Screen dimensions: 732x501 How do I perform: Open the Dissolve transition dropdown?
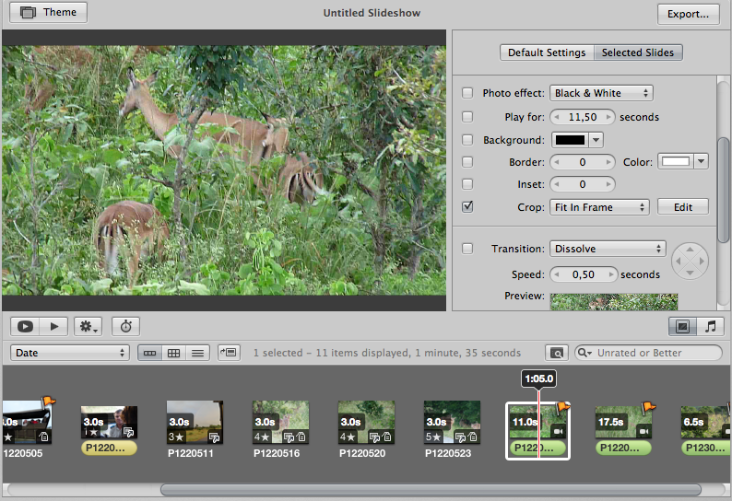(x=608, y=249)
